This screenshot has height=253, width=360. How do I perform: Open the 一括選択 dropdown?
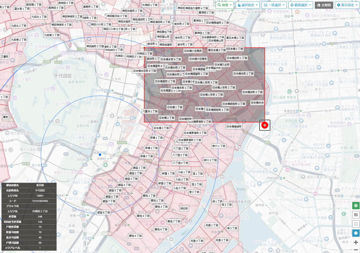pyautogui.click(x=274, y=5)
